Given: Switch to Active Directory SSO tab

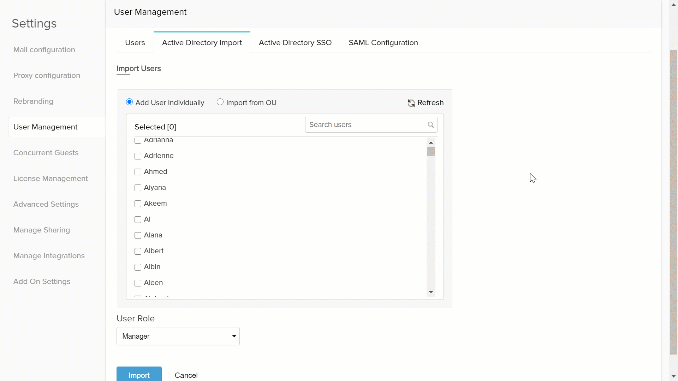Looking at the screenshot, I should 295,43.
